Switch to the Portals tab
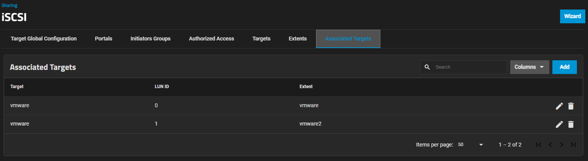 [x=103, y=39]
